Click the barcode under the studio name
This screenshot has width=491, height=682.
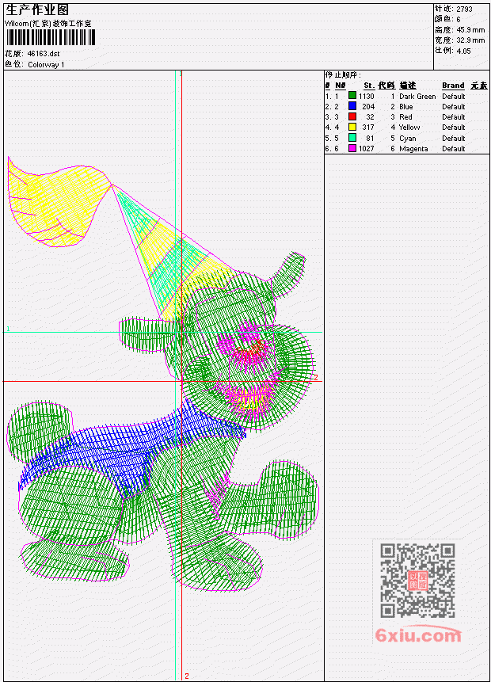(51, 37)
